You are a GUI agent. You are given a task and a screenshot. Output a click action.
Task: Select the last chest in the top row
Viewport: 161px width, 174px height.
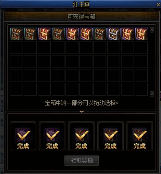coord(142,34)
